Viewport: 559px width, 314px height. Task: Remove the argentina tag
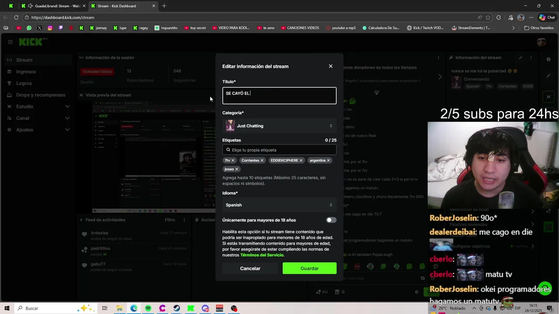coord(328,160)
